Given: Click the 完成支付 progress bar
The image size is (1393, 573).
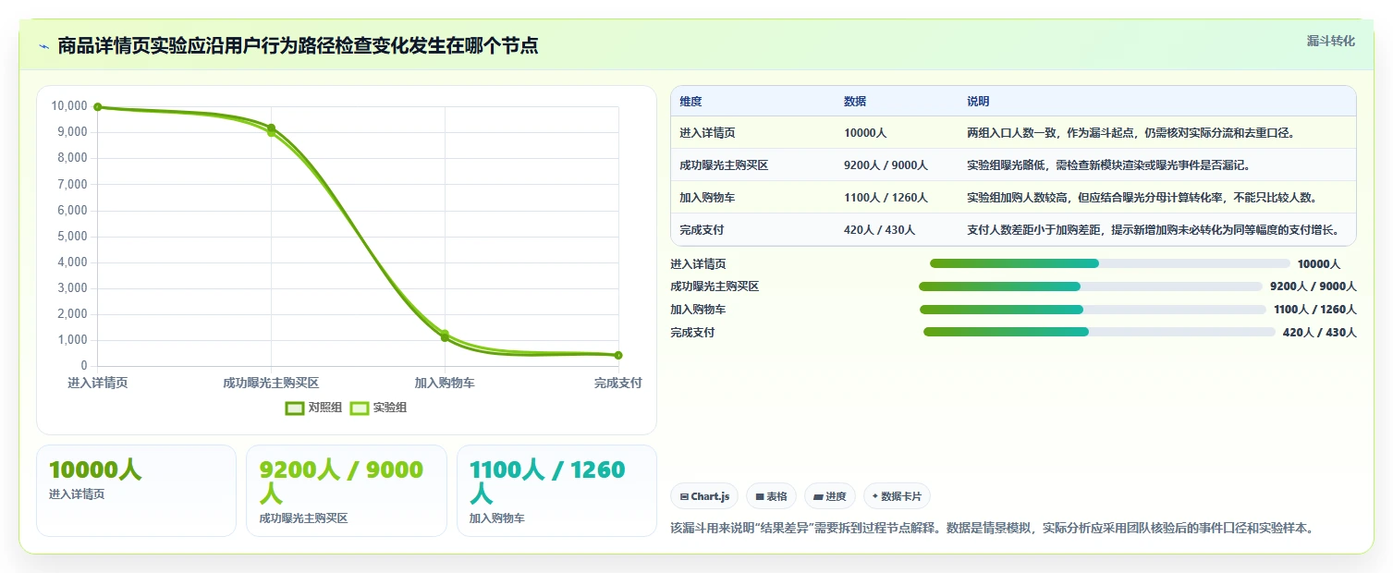Looking at the screenshot, I should click(1099, 332).
